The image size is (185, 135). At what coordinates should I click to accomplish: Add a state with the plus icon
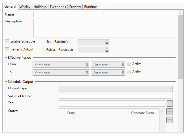[x=169, y=112]
